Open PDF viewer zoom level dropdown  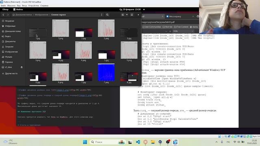[183, 31]
